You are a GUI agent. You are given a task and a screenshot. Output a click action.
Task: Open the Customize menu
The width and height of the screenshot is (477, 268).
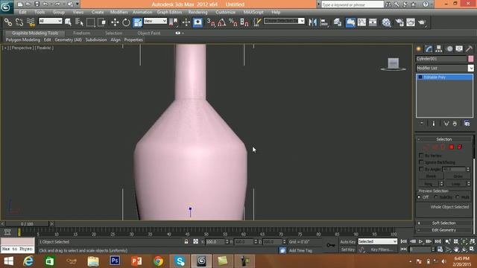coord(225,12)
